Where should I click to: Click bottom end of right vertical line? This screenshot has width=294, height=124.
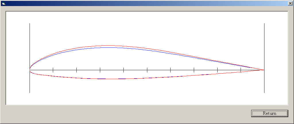(264, 92)
